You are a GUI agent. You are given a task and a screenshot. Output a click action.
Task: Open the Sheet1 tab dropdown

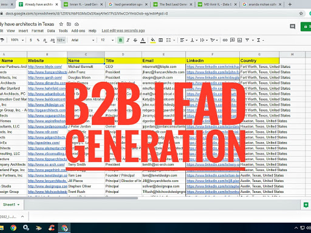(x=18, y=204)
